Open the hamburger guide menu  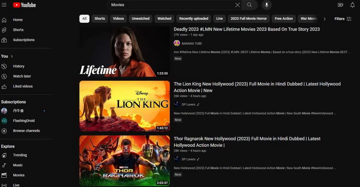[x=4, y=5]
